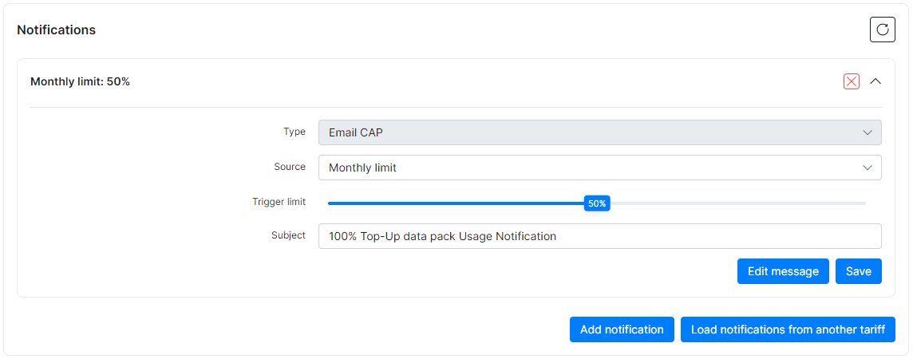The width and height of the screenshot is (913, 359).
Task: Click the Monthly limit: 50% header title
Action: click(80, 82)
